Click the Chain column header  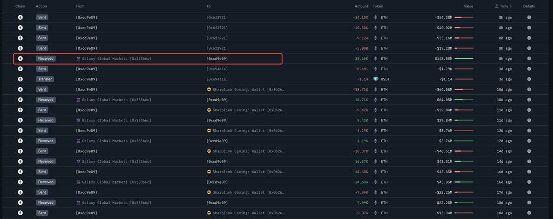pos(20,6)
